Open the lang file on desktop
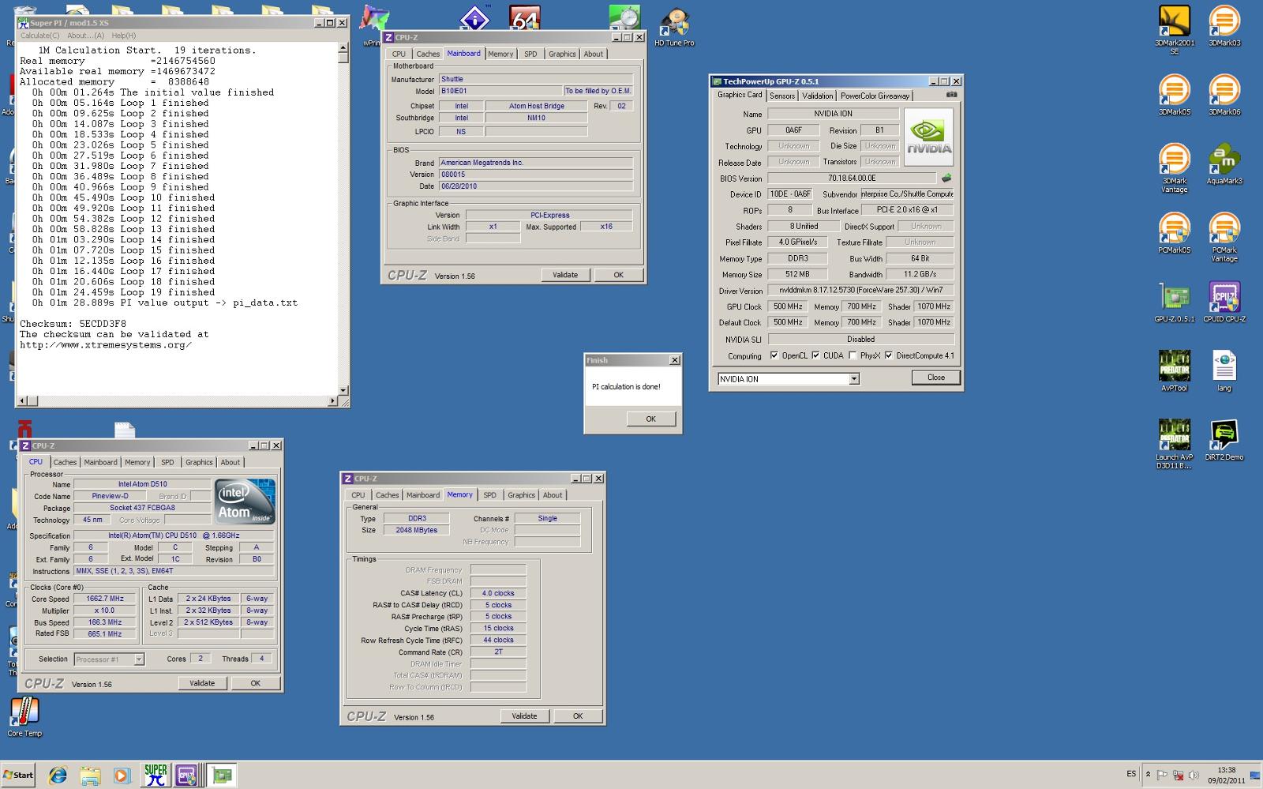The image size is (1263, 789). 1224,370
